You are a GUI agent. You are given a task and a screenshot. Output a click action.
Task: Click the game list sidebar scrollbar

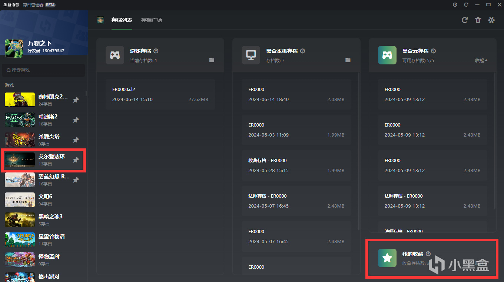tap(86, 93)
